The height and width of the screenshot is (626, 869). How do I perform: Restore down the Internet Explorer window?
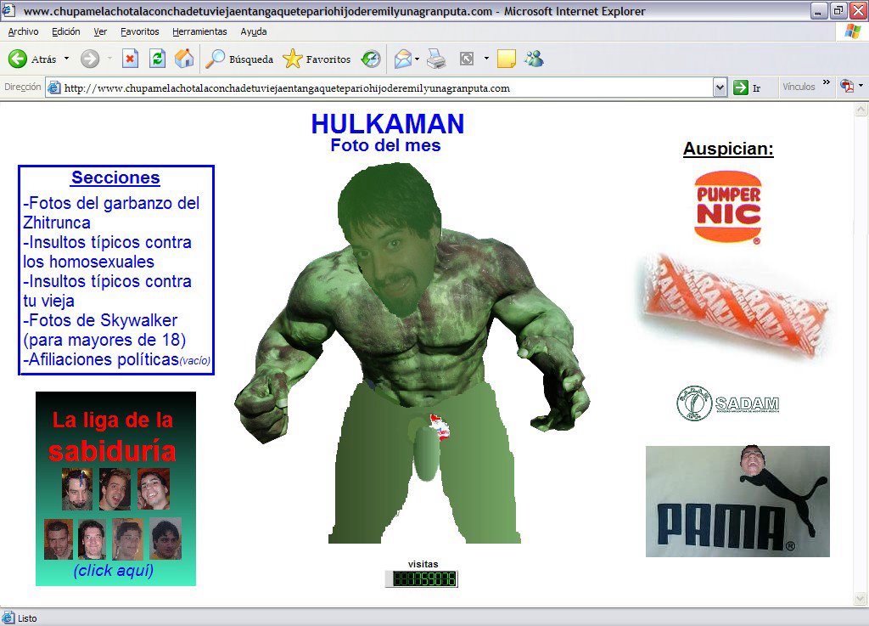[x=838, y=10]
